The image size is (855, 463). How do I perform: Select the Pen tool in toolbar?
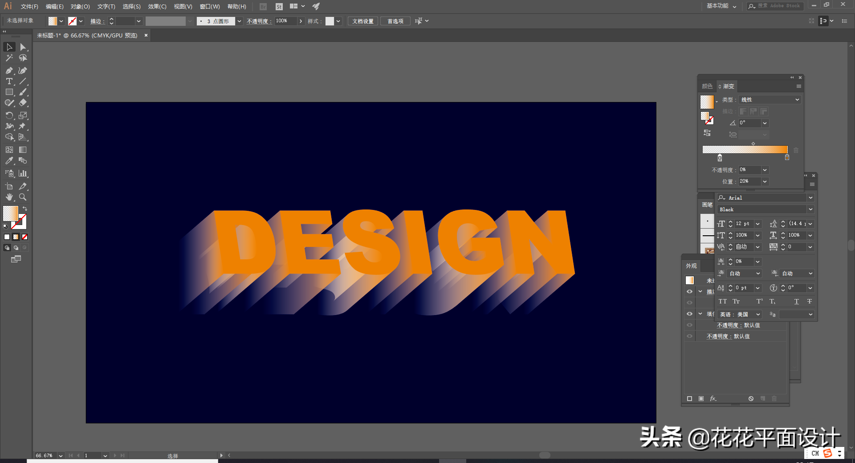[9, 70]
